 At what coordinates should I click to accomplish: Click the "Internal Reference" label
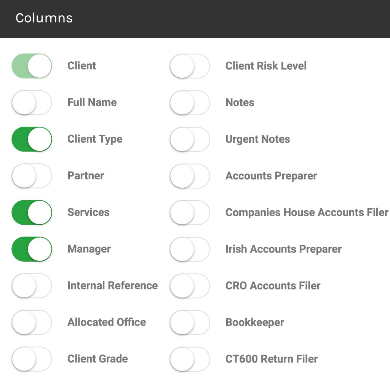[x=113, y=286]
